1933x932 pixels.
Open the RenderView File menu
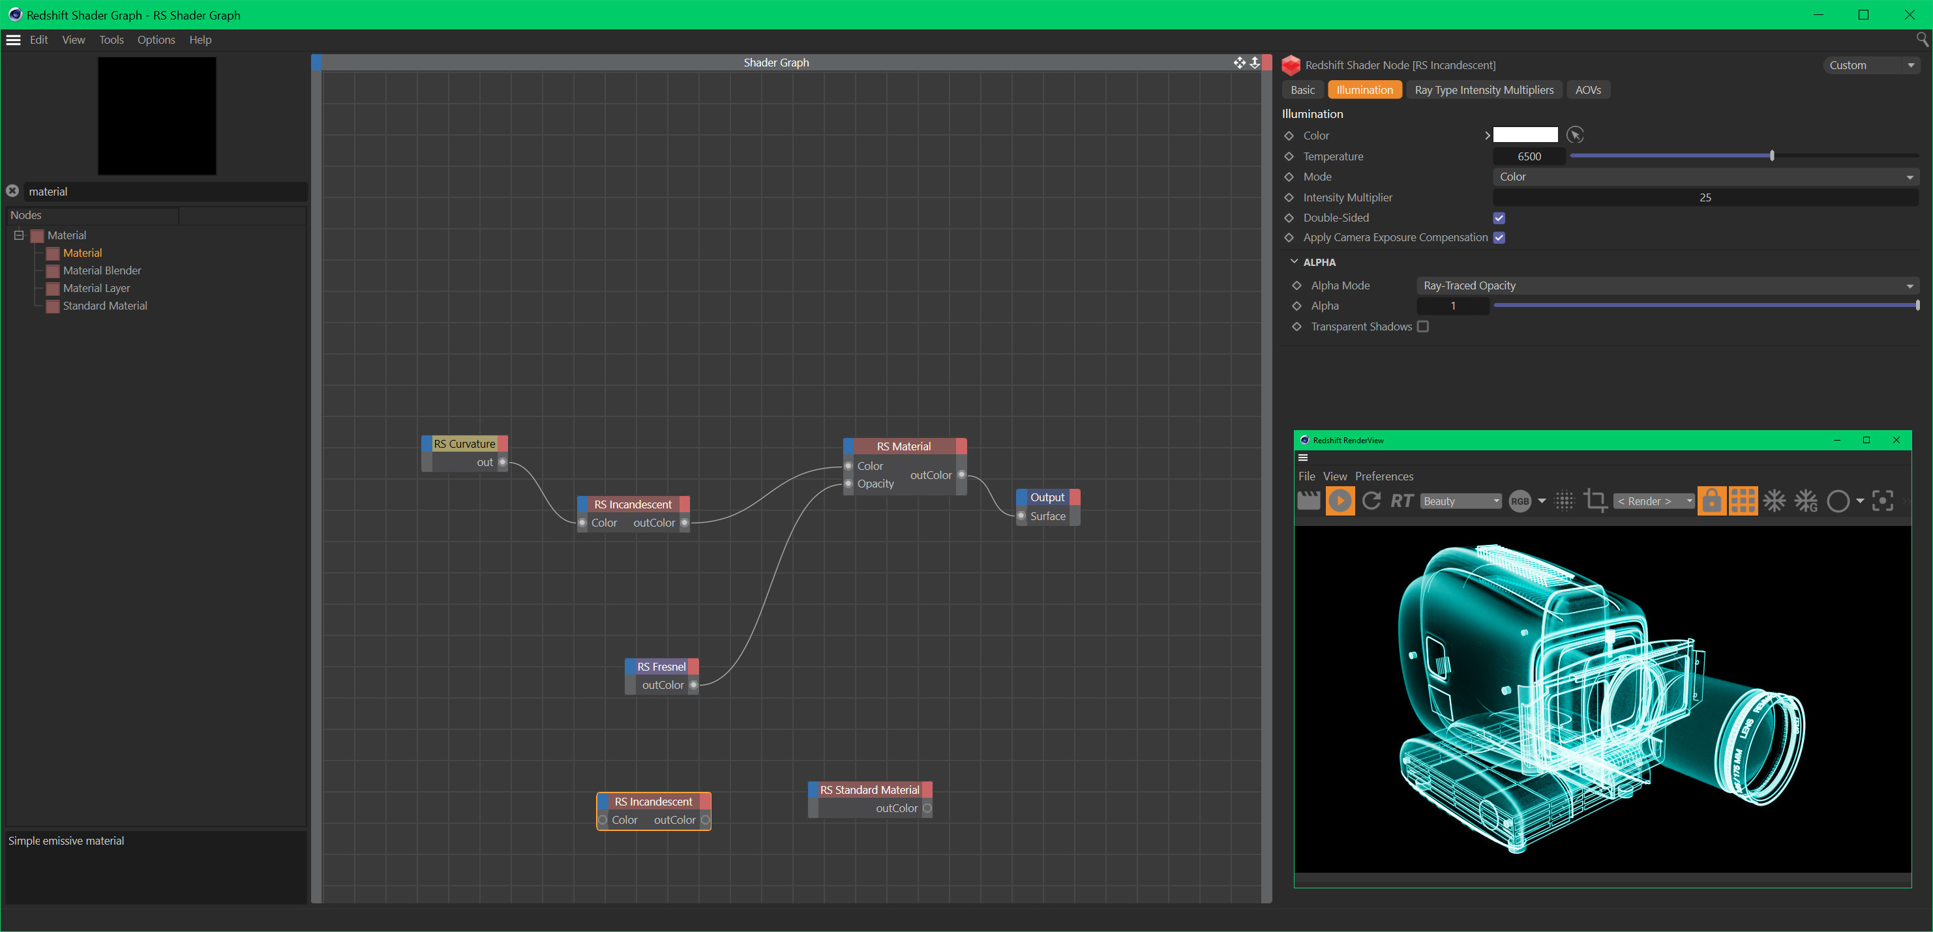tap(1306, 476)
